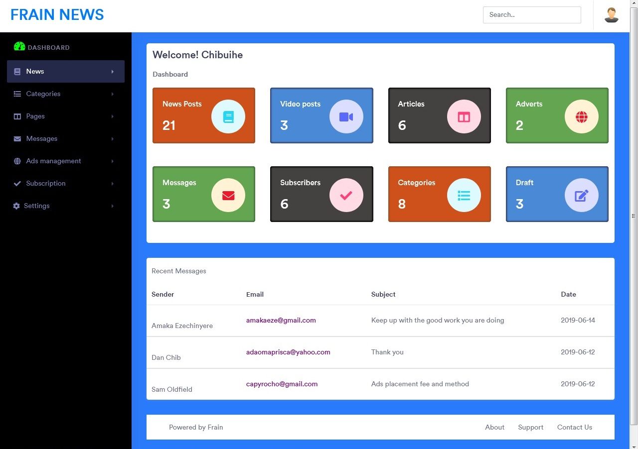
Task: Open the Support footer link
Action: click(x=531, y=427)
